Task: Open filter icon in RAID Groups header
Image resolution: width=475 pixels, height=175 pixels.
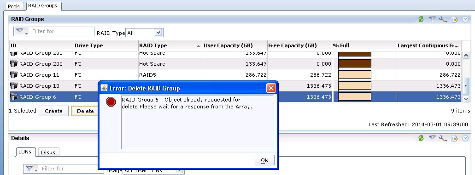Action: point(432,19)
